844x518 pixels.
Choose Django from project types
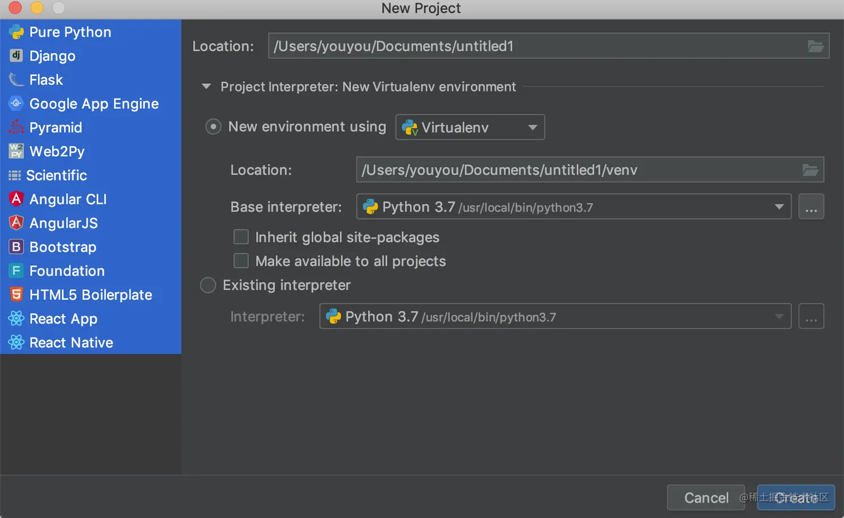(x=91, y=56)
